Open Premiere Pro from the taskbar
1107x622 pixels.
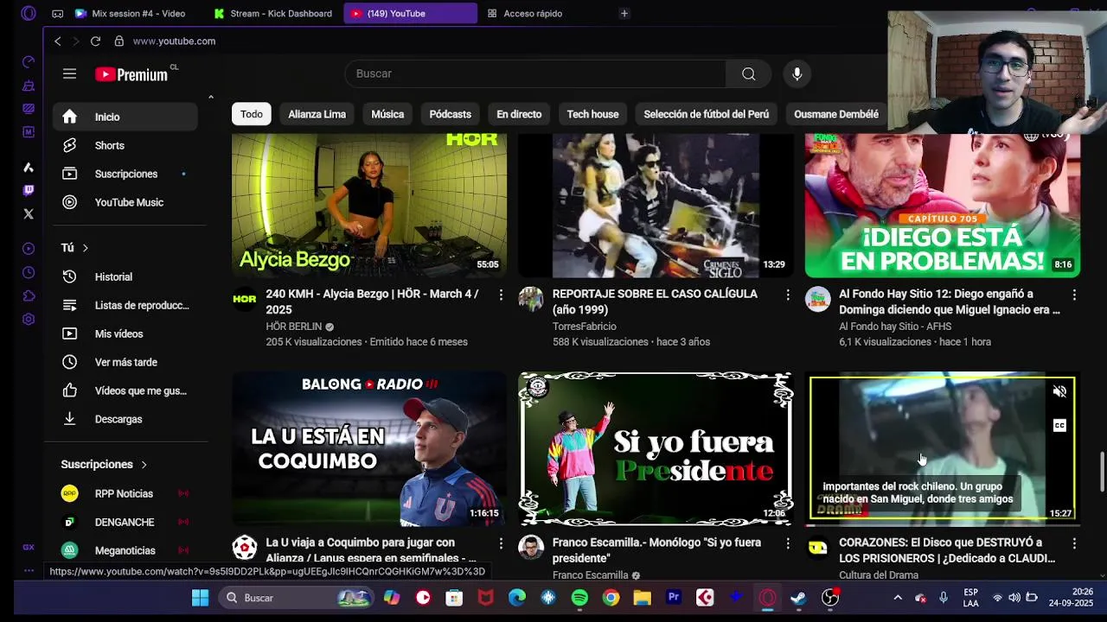(x=674, y=598)
